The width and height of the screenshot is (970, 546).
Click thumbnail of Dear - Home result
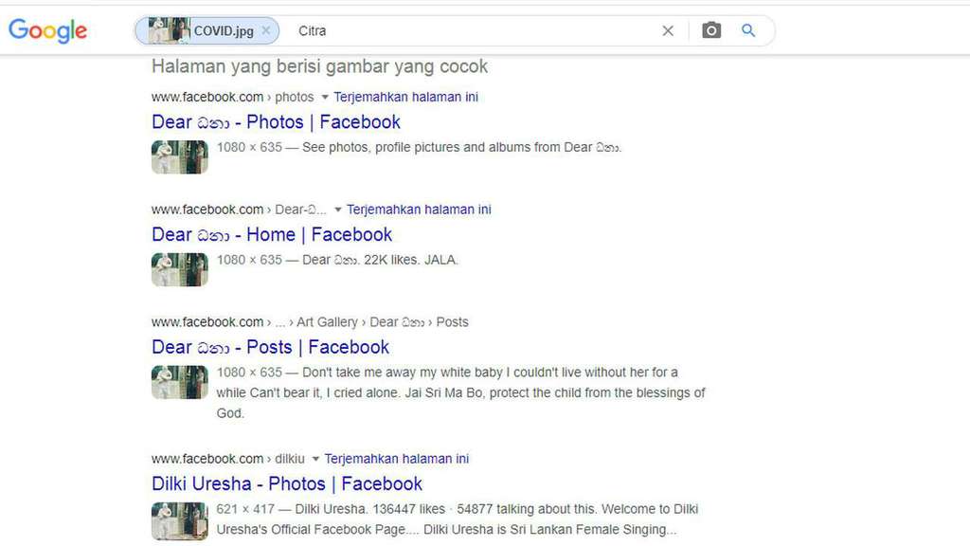point(179,270)
